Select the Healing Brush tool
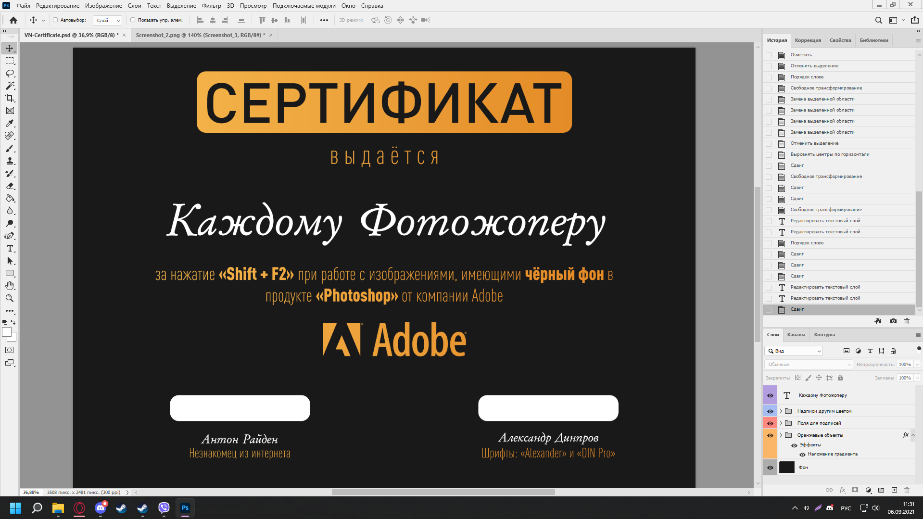The height and width of the screenshot is (519, 923). click(x=10, y=136)
